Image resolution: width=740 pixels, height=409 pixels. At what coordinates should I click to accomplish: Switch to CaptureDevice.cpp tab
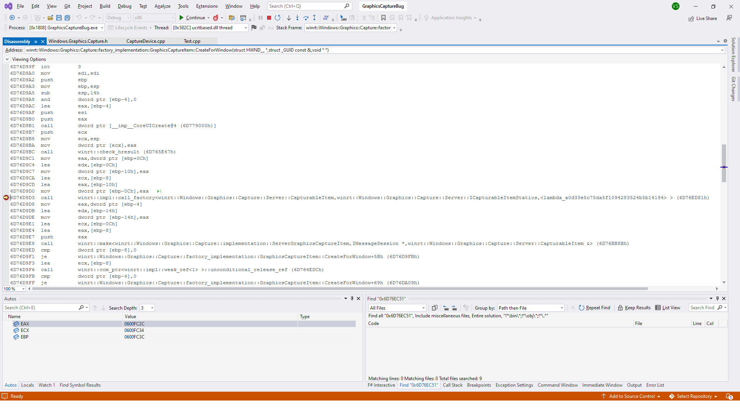pos(146,41)
